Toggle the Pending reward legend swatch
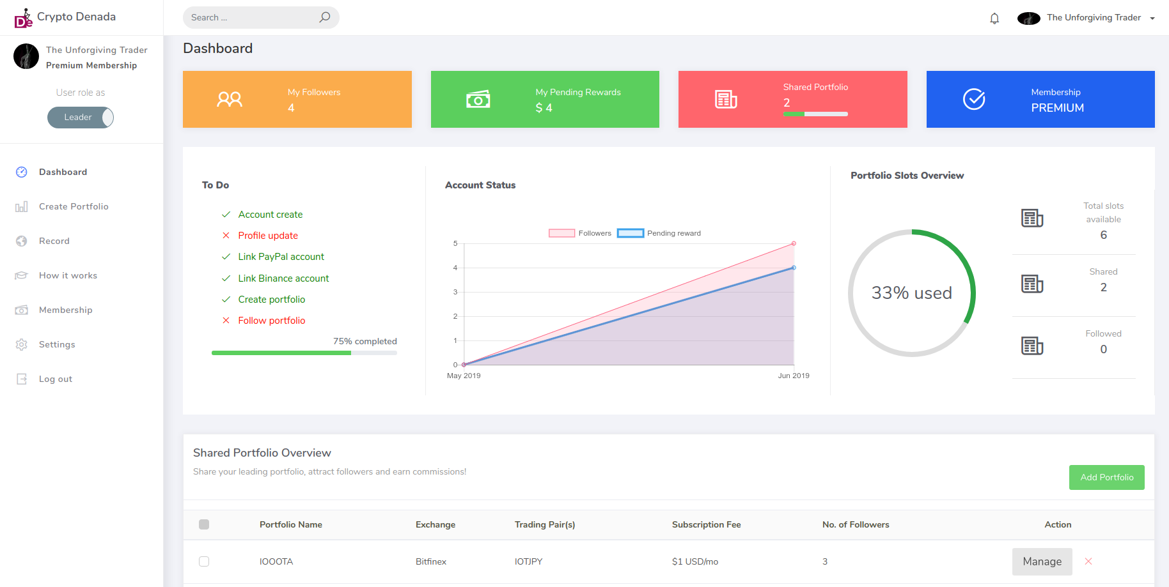This screenshot has height=587, width=1169. click(x=630, y=233)
